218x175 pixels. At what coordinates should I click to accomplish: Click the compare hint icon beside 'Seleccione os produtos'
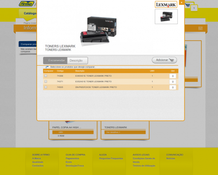point(47,67)
